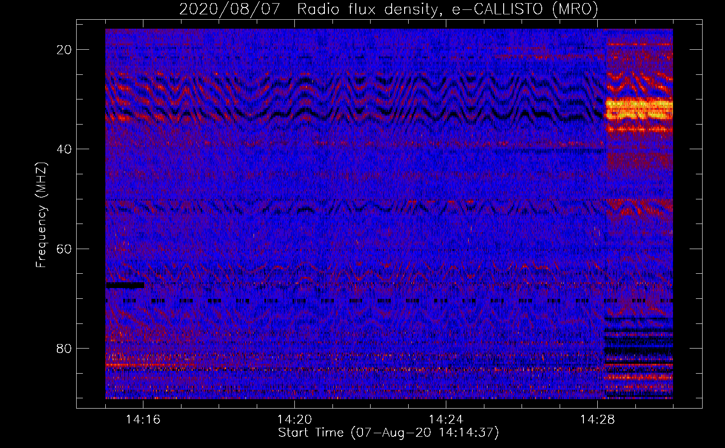This screenshot has width=725, height=448.
Task: Click the 'Frequency (MHZ)' axis label
Action: tap(41, 215)
